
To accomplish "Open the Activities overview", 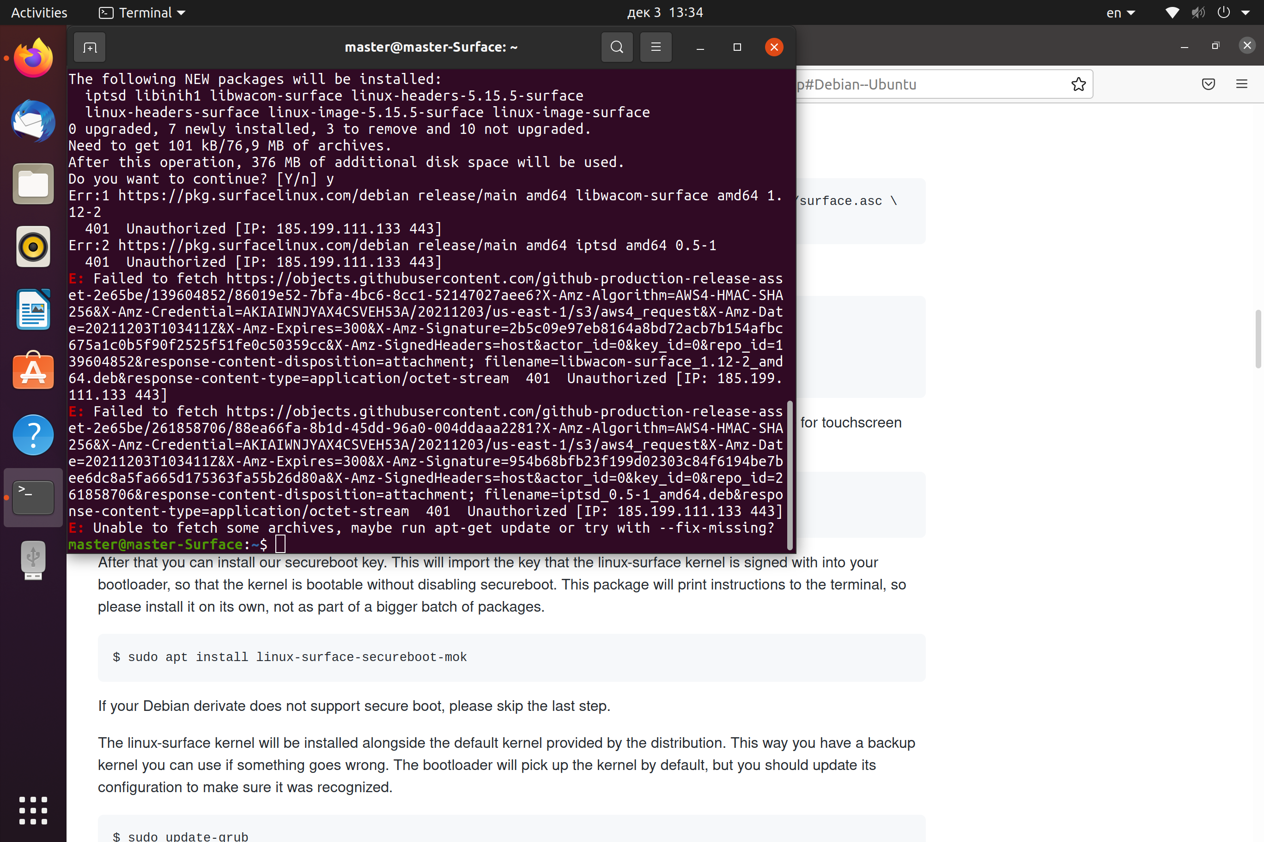I will click(x=38, y=12).
